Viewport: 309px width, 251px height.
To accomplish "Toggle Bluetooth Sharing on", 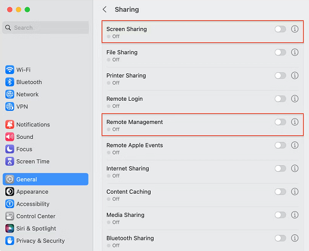I will click(280, 238).
